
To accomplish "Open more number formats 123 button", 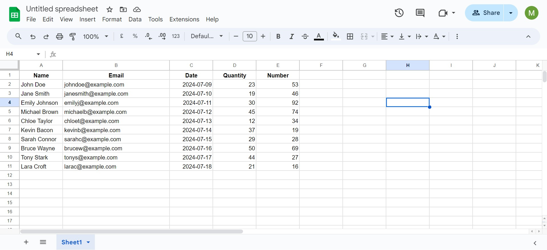I will tap(176, 36).
